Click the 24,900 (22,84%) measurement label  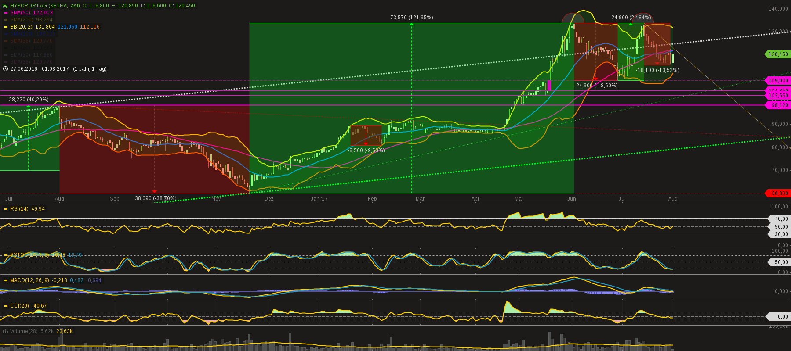click(x=631, y=18)
